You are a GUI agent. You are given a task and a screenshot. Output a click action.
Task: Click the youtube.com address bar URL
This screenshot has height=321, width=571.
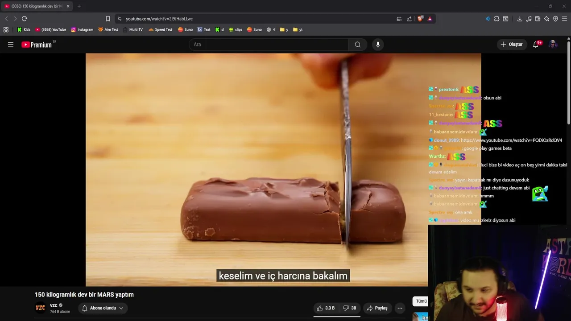click(x=159, y=19)
